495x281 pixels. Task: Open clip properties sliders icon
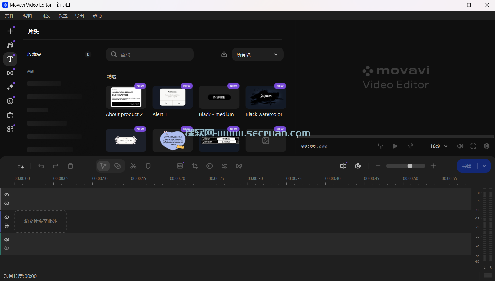click(x=224, y=166)
